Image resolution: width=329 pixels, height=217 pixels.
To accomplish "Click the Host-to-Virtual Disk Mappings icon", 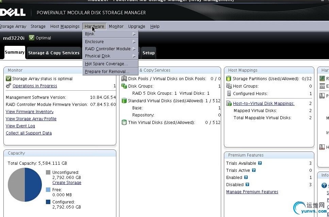I will pos(229,103).
